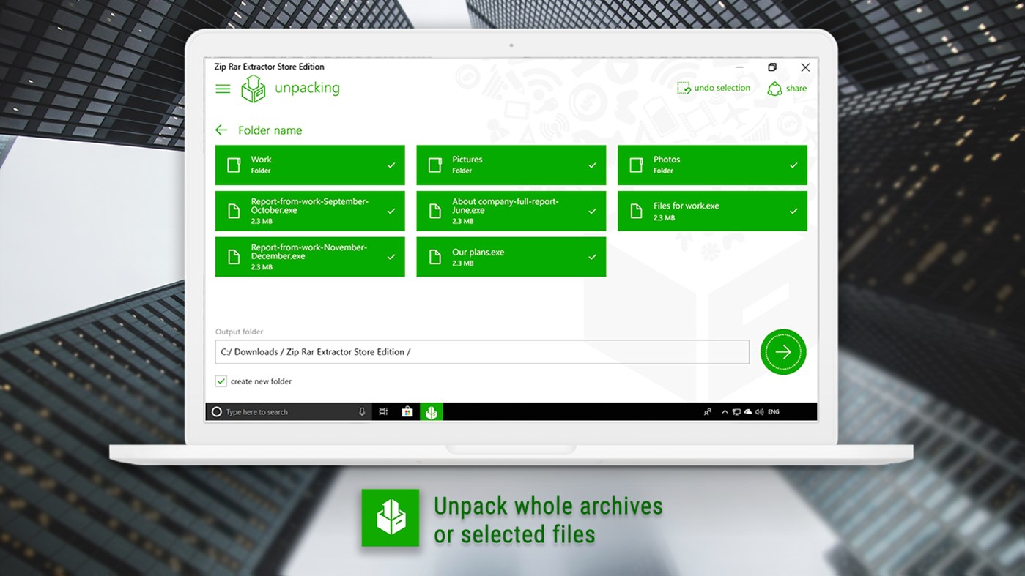The width and height of the screenshot is (1025, 576).
Task: Click the Report-from-work-November-December.exe file icon
Action: click(235, 256)
